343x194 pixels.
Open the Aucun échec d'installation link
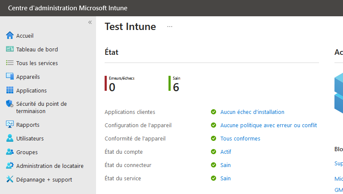point(252,112)
